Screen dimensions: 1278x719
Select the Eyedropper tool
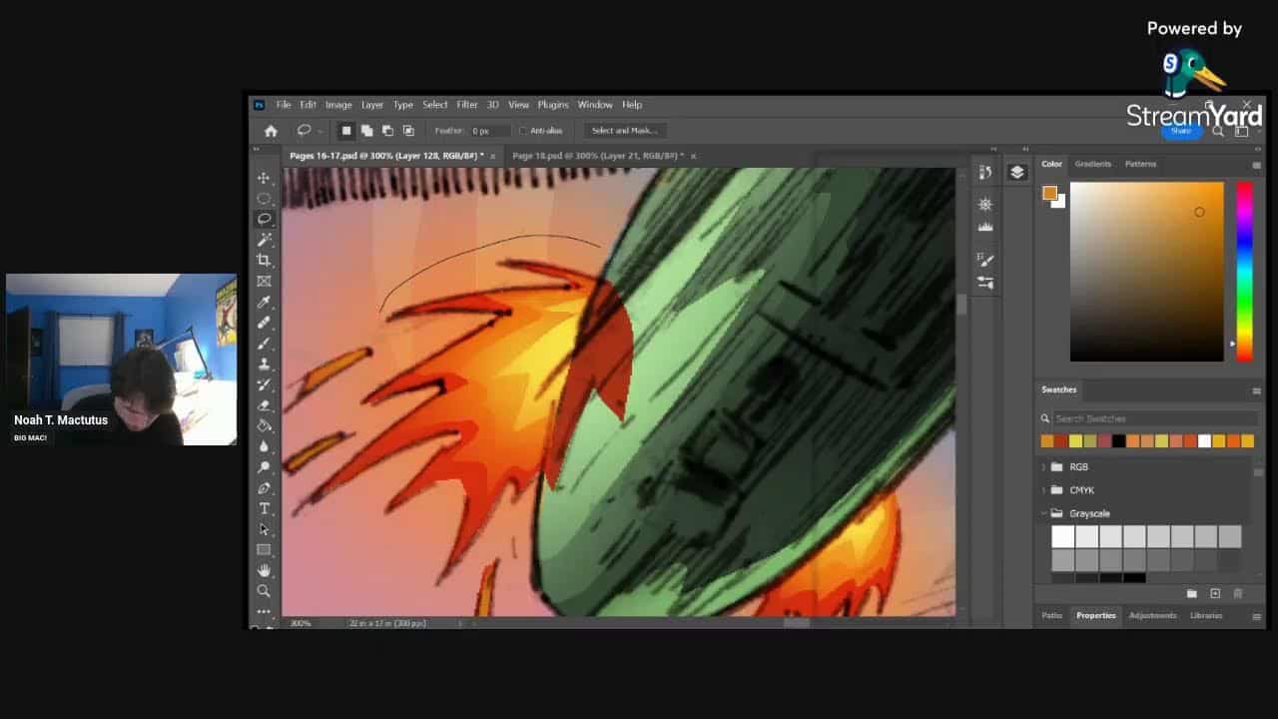coord(264,302)
